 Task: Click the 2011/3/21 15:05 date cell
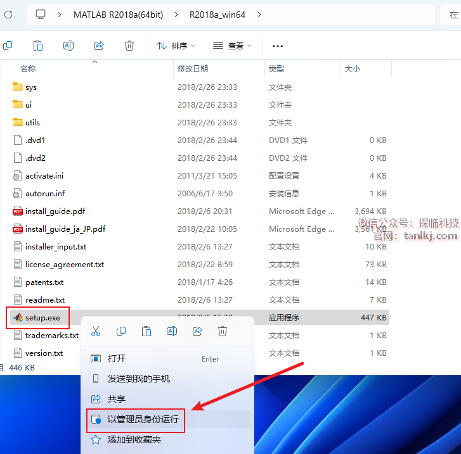point(207,175)
